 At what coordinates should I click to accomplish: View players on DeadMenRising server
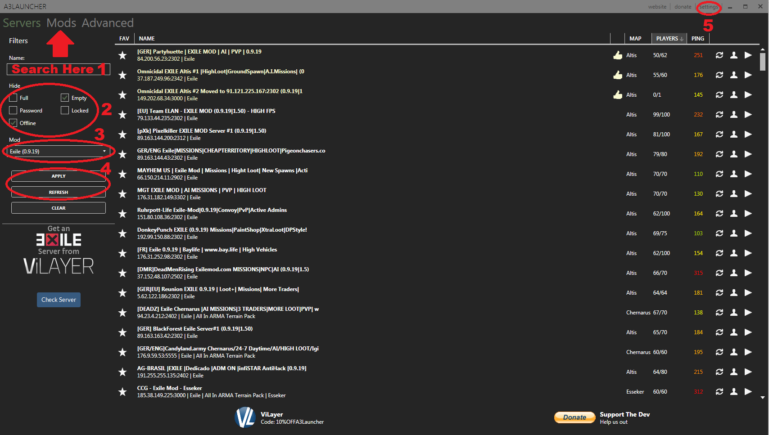tap(734, 273)
